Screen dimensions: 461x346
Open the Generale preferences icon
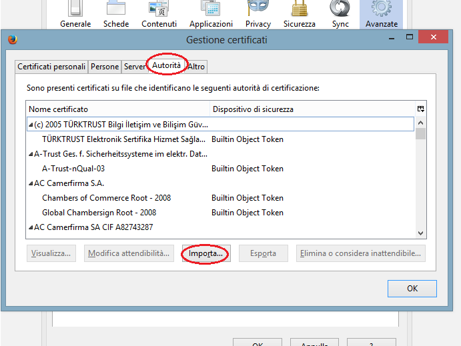pos(75,9)
